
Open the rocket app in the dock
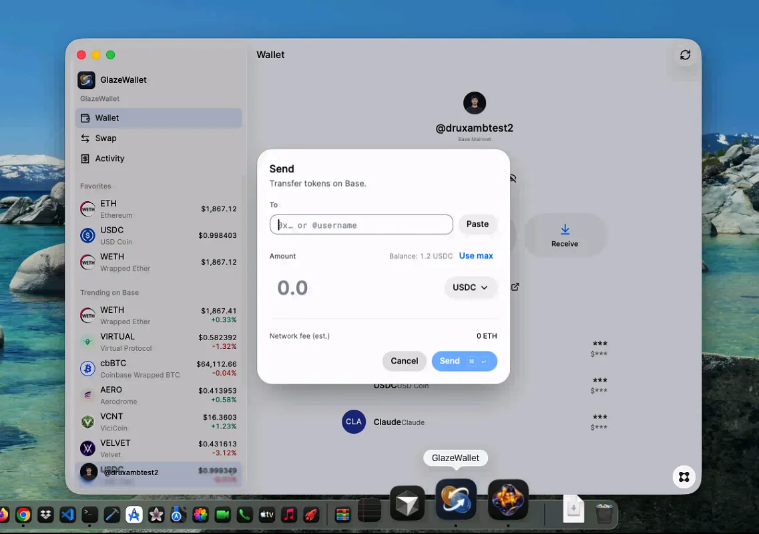311,514
